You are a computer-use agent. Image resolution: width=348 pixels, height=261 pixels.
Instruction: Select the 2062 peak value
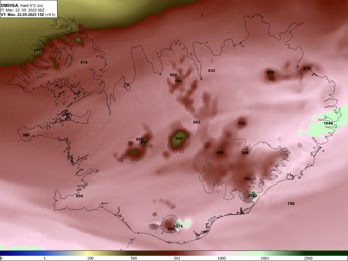(253, 196)
